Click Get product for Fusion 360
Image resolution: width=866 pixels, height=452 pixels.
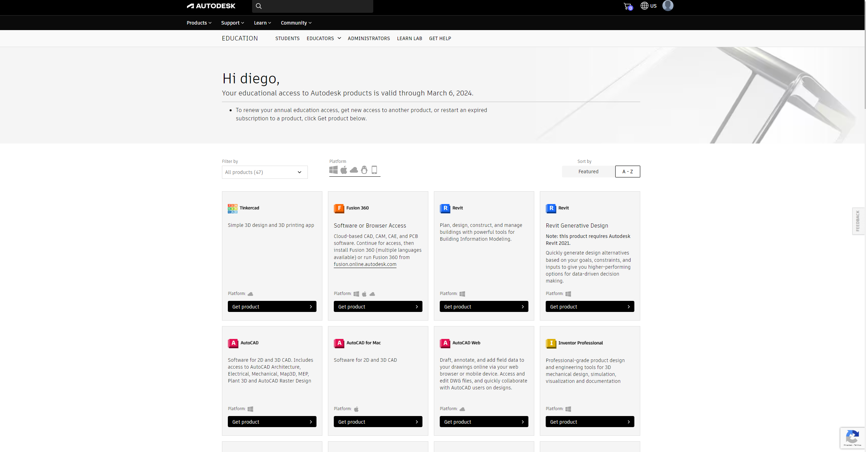pos(378,306)
